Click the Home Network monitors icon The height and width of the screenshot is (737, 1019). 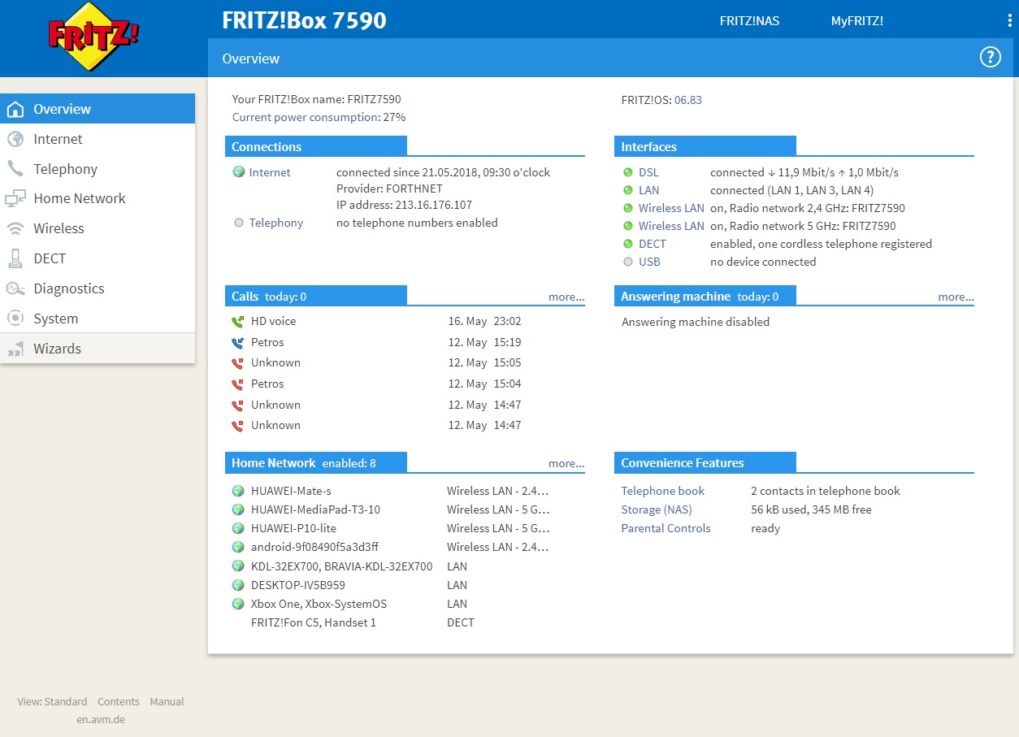point(15,198)
